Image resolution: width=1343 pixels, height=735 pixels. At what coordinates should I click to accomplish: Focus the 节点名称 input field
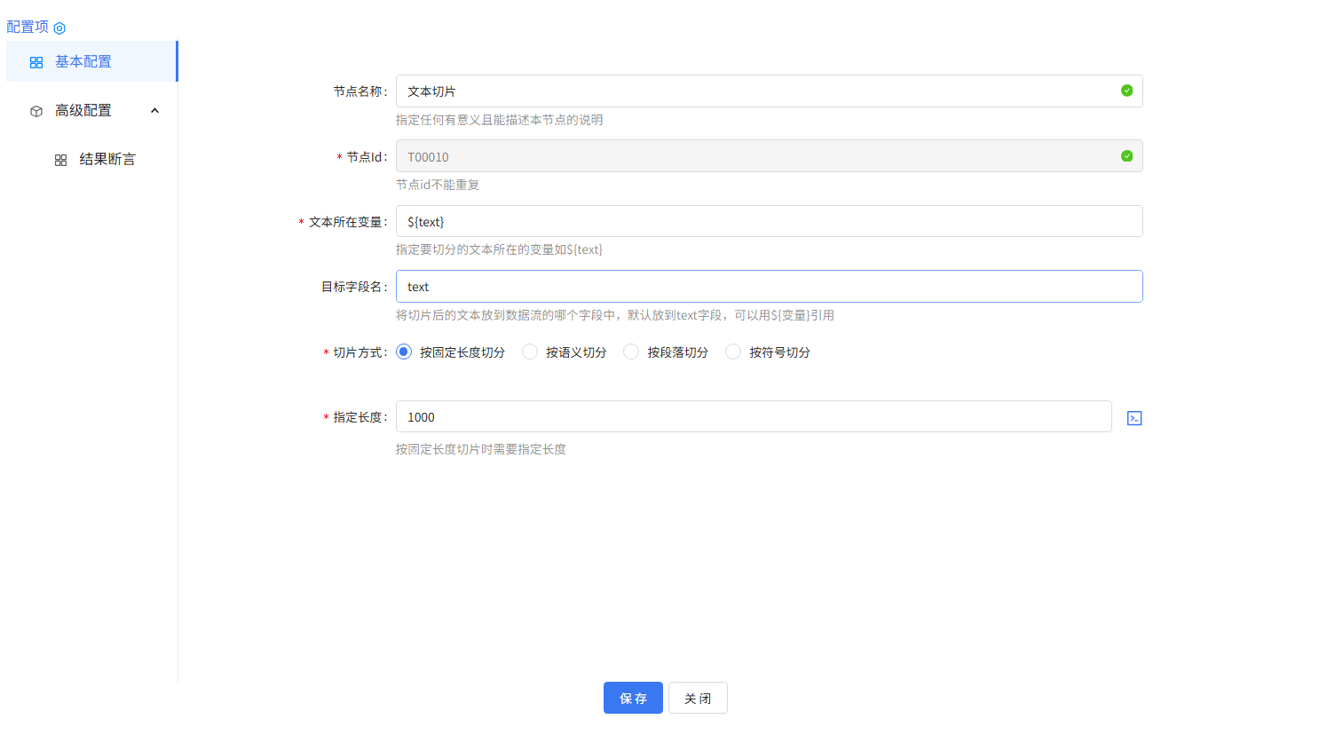[769, 91]
